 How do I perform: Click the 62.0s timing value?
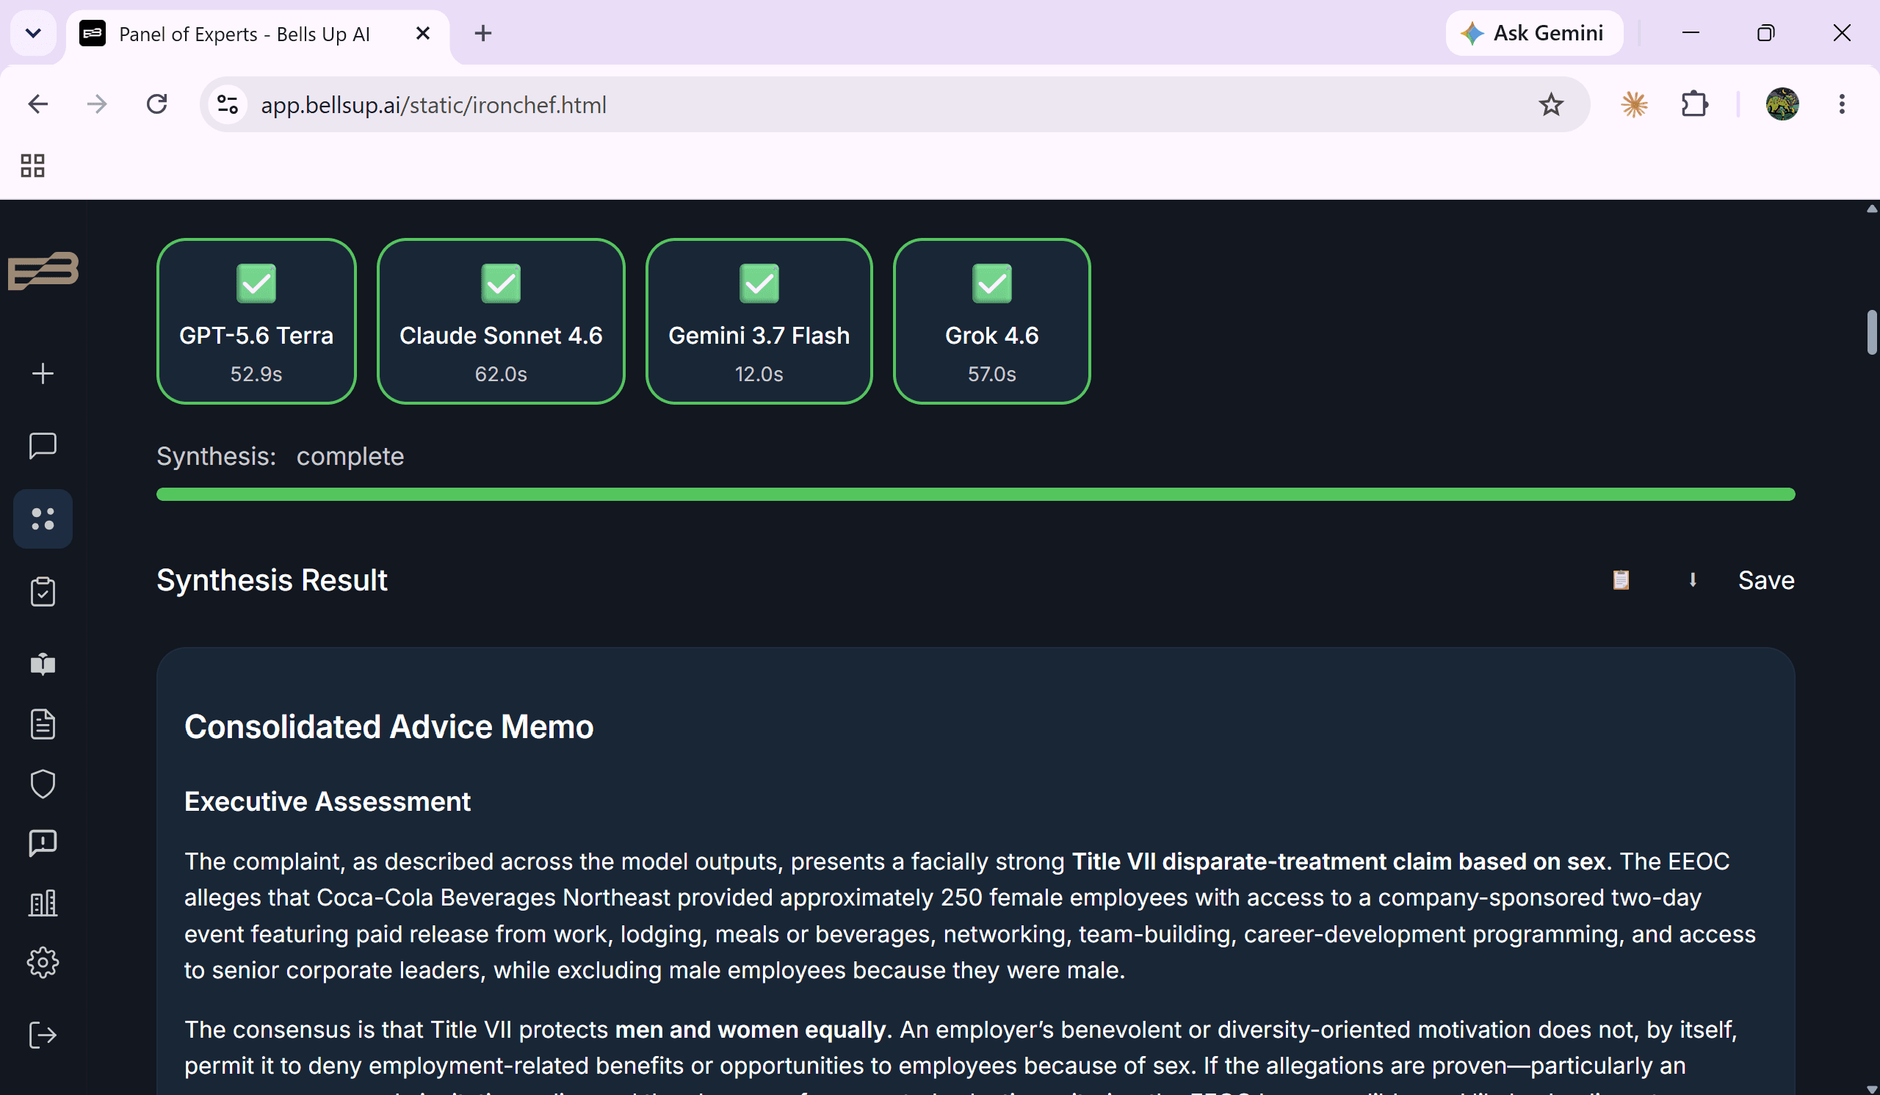click(x=501, y=374)
